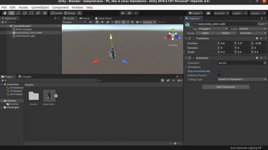The width and height of the screenshot is (268, 150).
Task: Open the Edit menu
Action: tap(13, 7)
